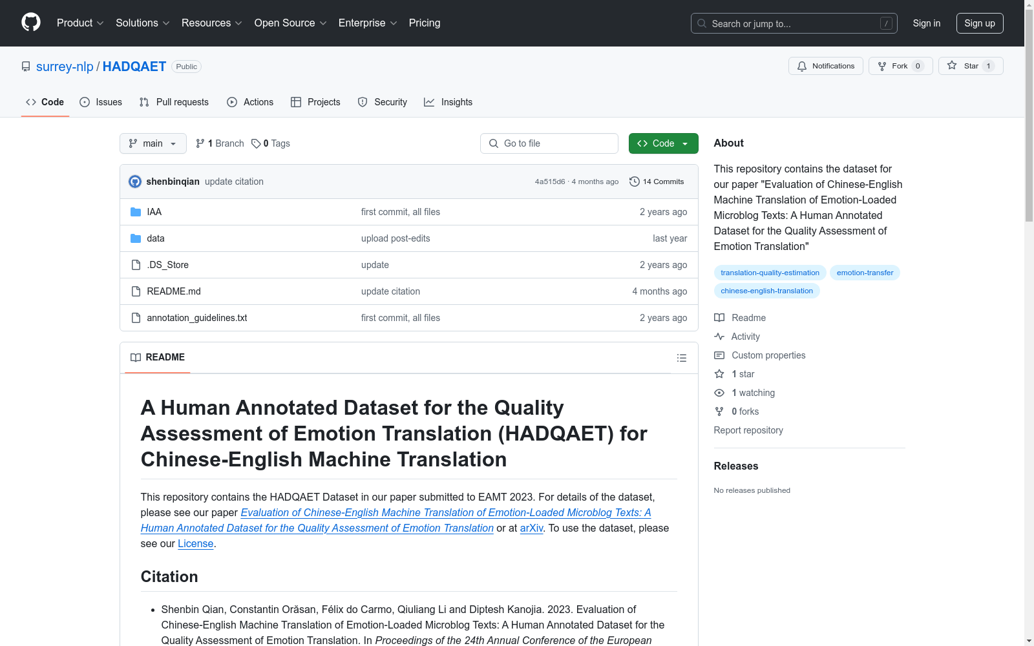Screen dimensions: 1034x646
Task: Open the main branch selector
Action: pos(153,143)
